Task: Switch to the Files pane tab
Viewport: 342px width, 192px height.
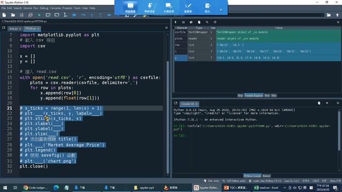Action: click(274, 95)
